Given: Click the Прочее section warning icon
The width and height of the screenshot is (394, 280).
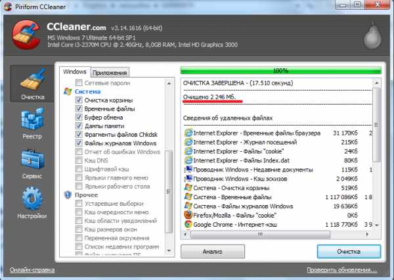Looking at the screenshot, I should click(68, 195).
